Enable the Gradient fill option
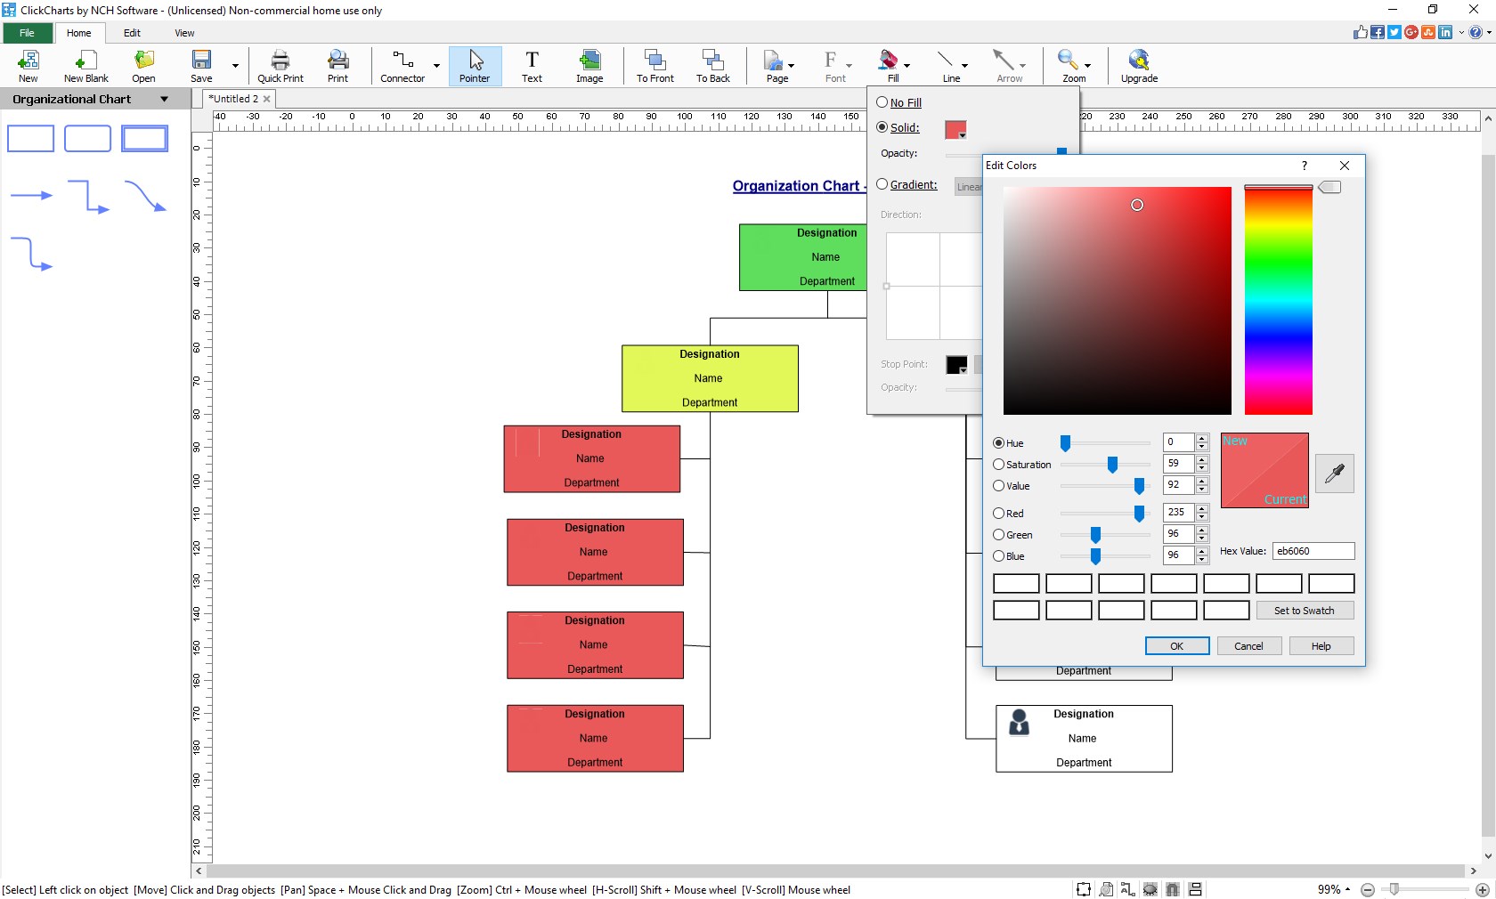The width and height of the screenshot is (1496, 899). pos(881,184)
